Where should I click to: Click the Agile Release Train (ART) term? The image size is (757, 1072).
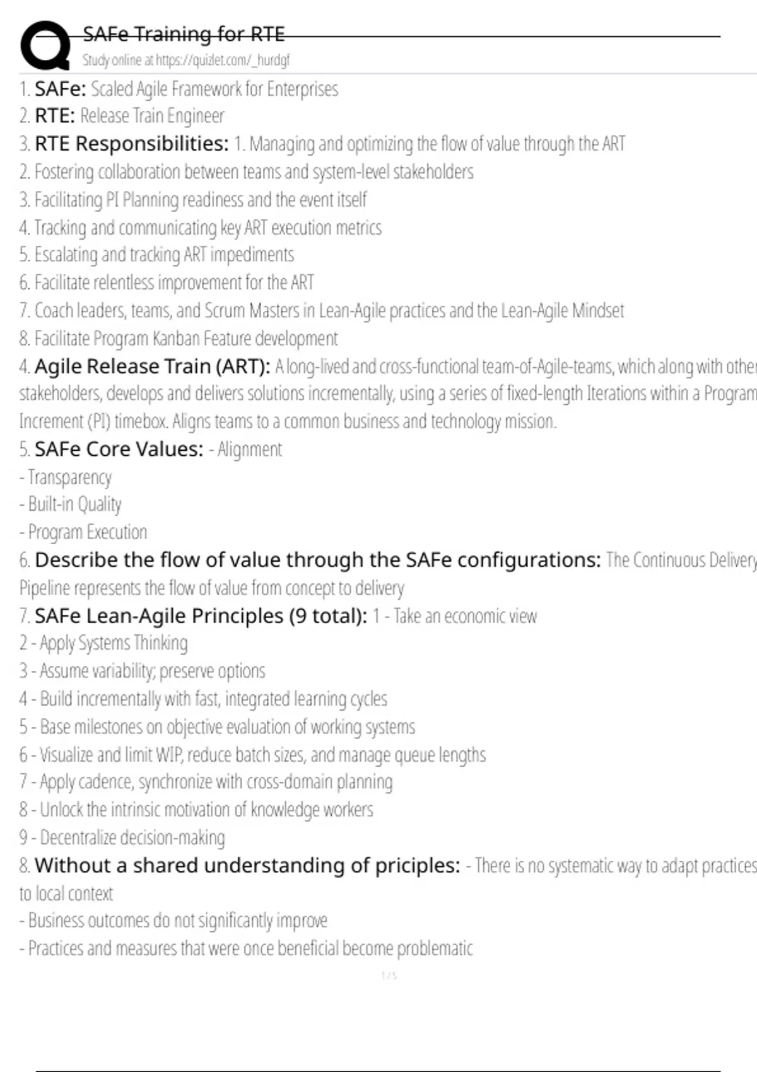(152, 366)
